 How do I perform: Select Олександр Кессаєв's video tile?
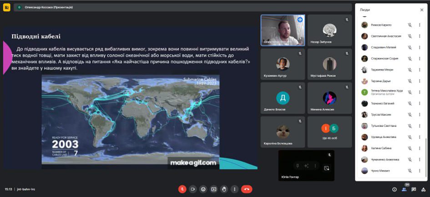[282, 30]
